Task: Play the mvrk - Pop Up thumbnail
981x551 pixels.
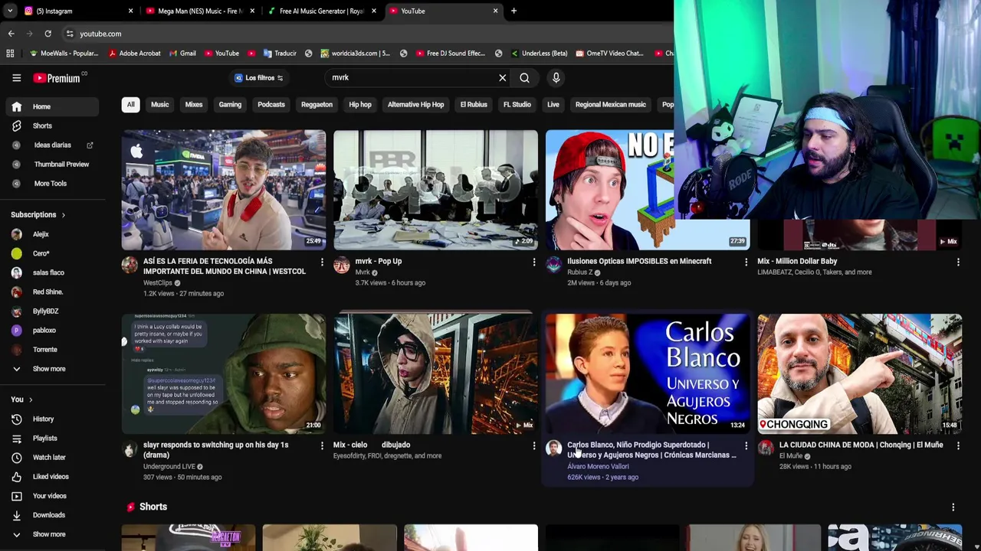Action: coord(435,190)
